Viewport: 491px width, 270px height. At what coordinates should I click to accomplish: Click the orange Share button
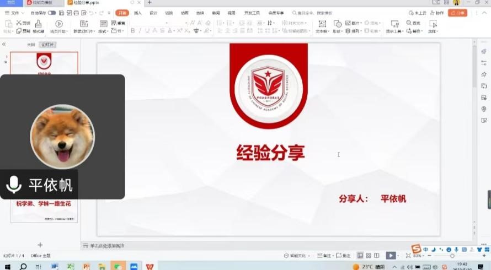click(x=457, y=13)
